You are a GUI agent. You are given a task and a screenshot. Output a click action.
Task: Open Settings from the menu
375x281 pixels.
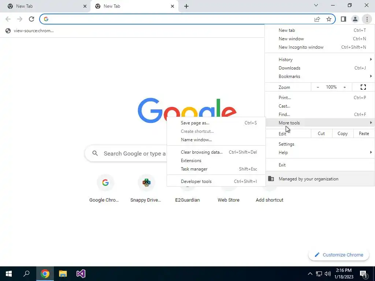pos(320,144)
